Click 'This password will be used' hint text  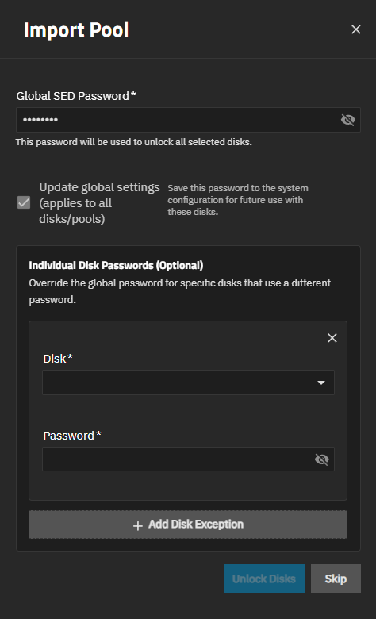pos(134,142)
